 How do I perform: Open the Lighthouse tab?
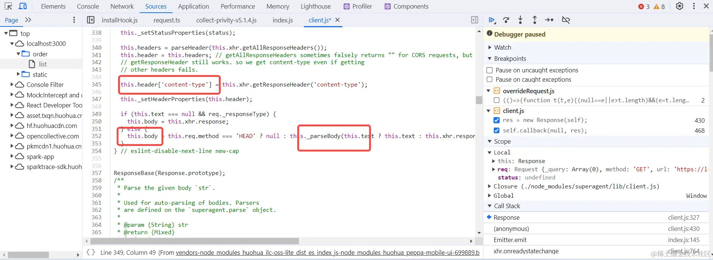coord(315,6)
